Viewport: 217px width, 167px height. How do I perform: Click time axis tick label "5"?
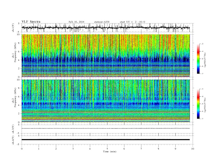pyautogui.click(x=107, y=149)
